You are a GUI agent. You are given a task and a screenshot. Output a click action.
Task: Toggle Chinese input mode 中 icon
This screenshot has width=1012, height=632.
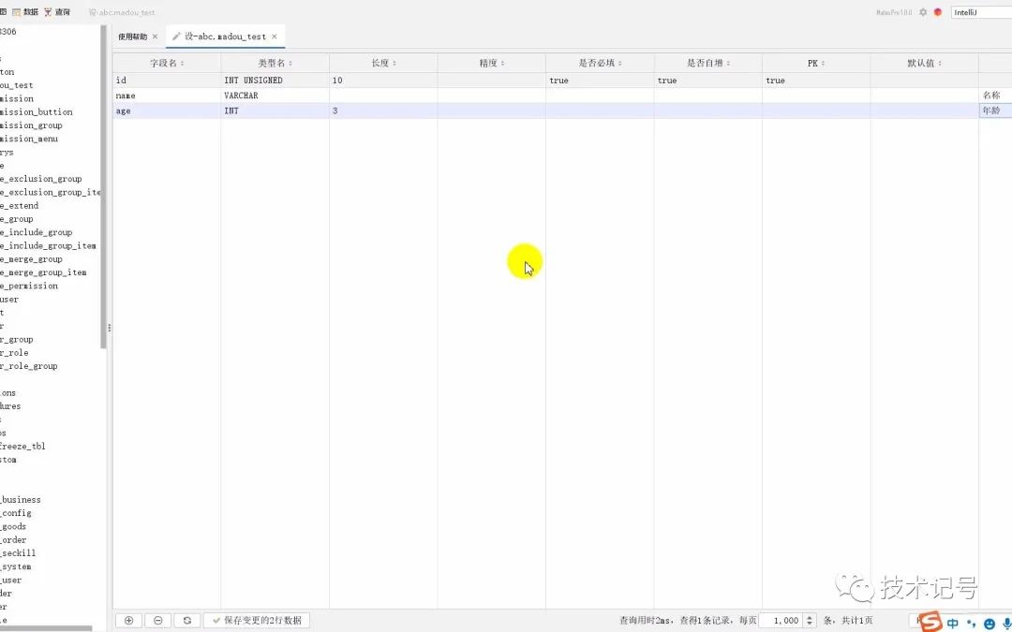[953, 624]
